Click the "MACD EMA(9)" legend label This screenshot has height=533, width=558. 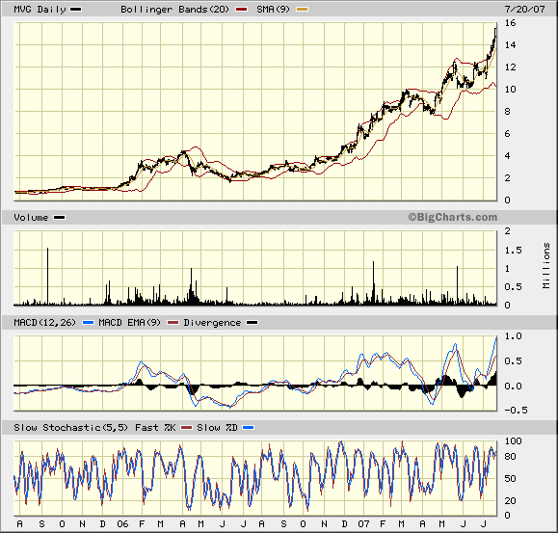(129, 322)
